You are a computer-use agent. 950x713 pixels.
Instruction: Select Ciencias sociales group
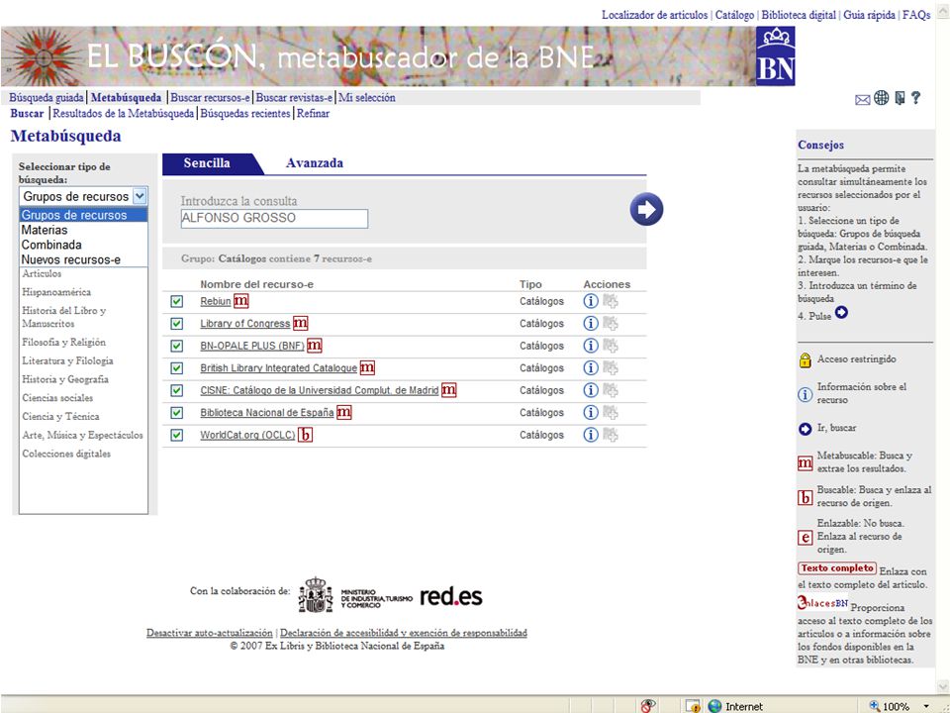click(57, 397)
